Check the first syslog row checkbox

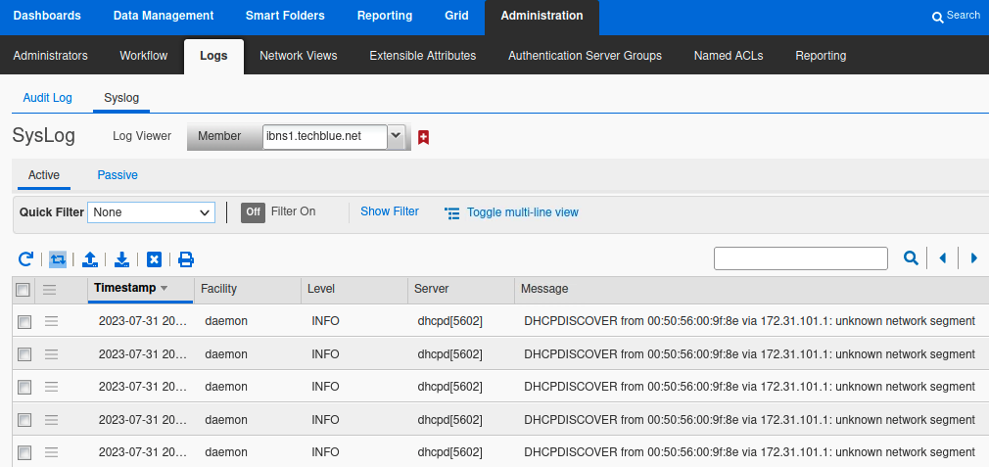click(24, 321)
